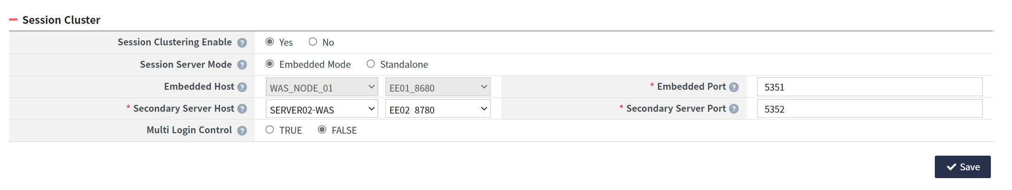Click help icon beside Secondary Server Host
This screenshot has width=1012, height=190.
[x=242, y=109]
